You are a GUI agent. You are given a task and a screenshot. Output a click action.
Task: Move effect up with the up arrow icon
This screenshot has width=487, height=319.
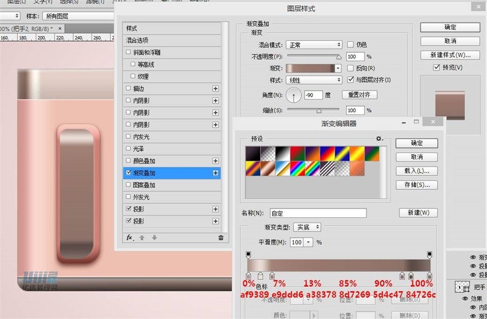pyautogui.click(x=142, y=238)
